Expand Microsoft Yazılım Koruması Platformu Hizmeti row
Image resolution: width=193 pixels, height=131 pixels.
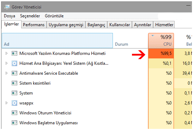point(6,53)
